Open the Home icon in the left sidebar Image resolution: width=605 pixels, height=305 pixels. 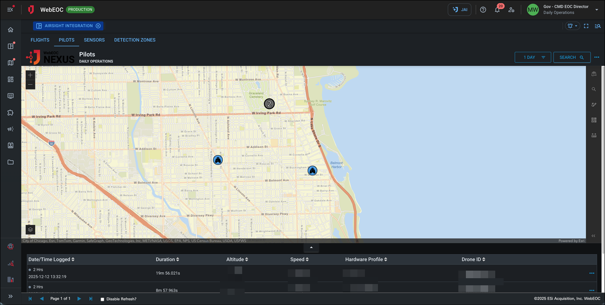pos(10,29)
